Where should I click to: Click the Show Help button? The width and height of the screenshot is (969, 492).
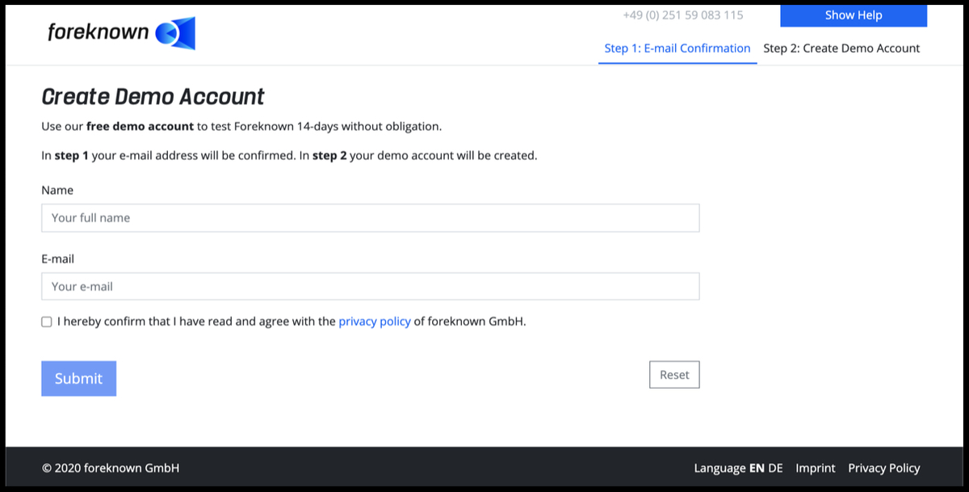click(854, 15)
